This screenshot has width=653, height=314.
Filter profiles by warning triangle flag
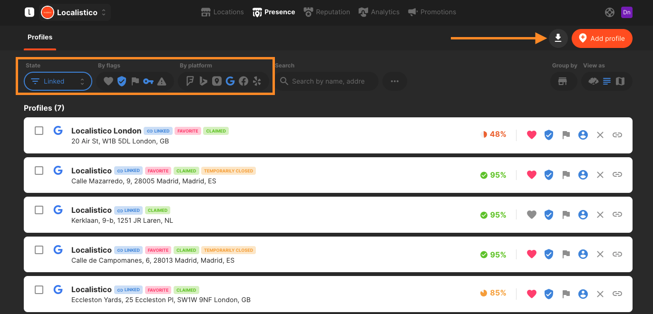[x=162, y=81]
